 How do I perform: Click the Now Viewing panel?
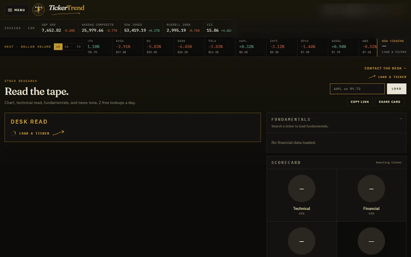click(x=394, y=47)
